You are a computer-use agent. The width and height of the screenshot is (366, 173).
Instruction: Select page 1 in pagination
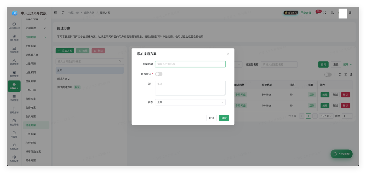click(x=308, y=116)
